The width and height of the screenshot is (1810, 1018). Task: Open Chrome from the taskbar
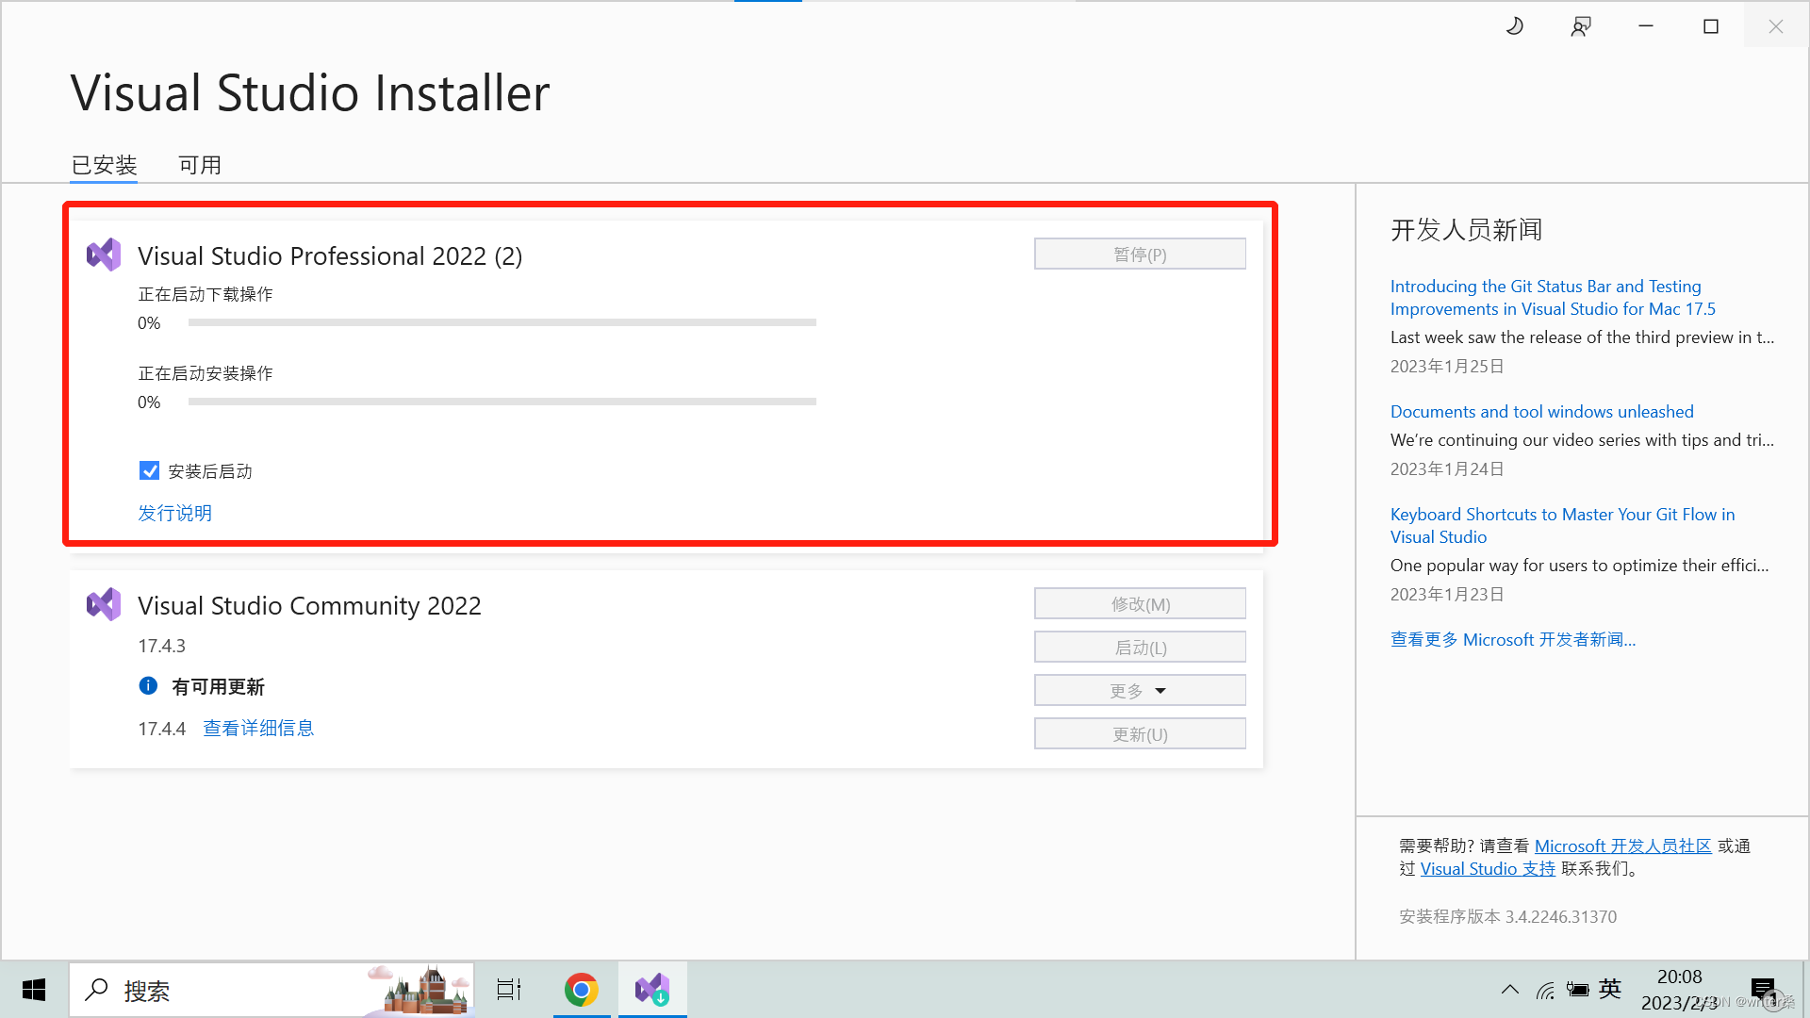[582, 990]
